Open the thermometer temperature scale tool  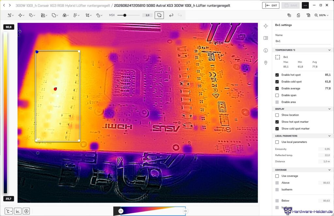(75, 15)
